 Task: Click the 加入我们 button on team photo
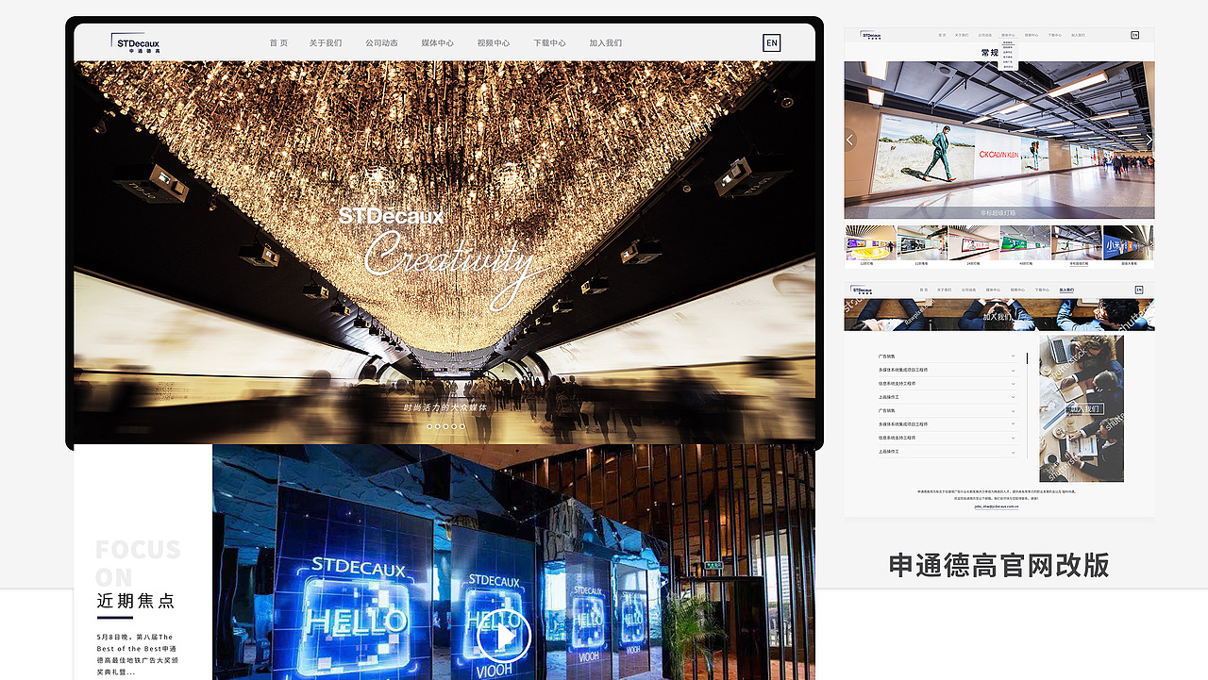click(x=1085, y=408)
